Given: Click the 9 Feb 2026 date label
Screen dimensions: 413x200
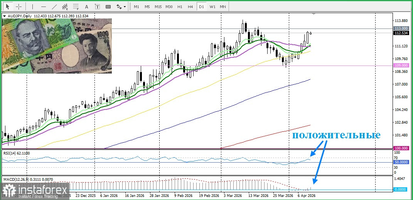Looking at the screenshot, I should click(183, 196).
